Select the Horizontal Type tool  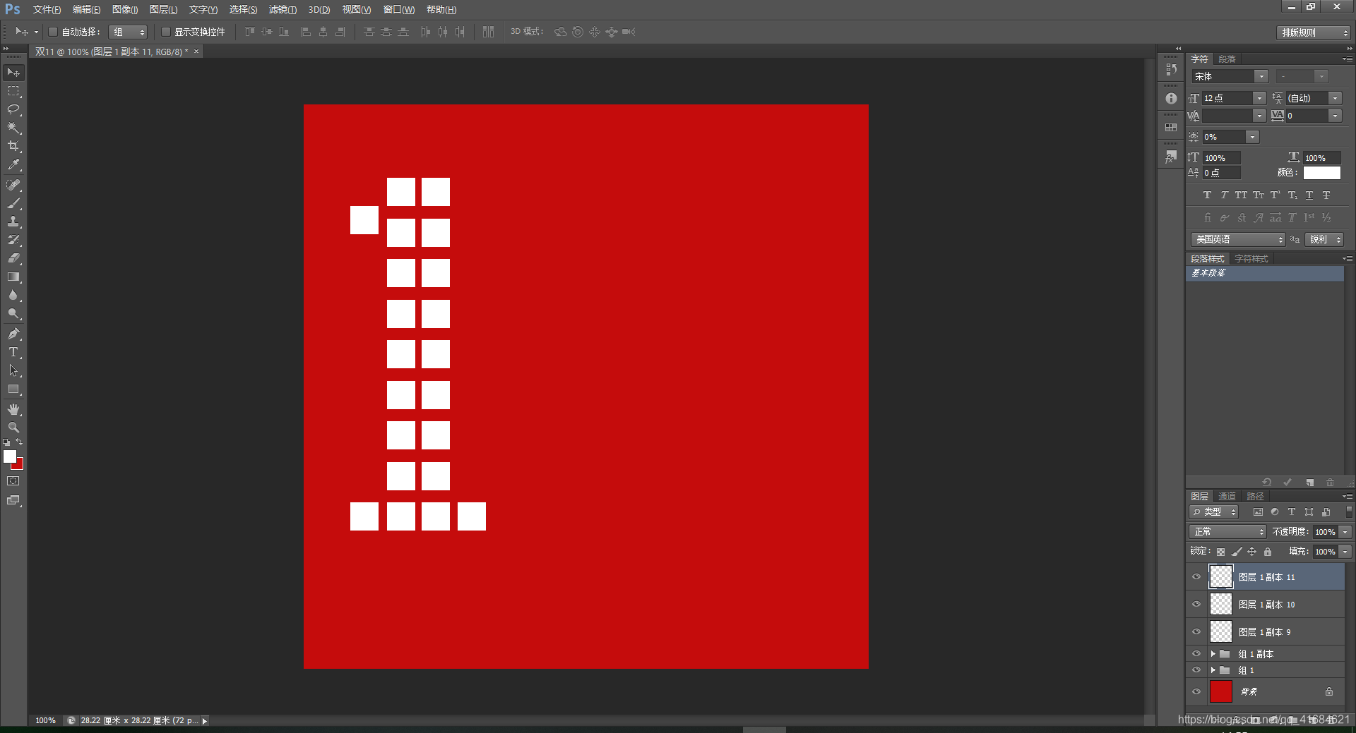pos(13,352)
